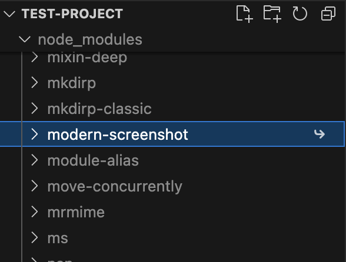Collapse all folders in Explorer
The width and height of the screenshot is (346, 262).
click(328, 14)
